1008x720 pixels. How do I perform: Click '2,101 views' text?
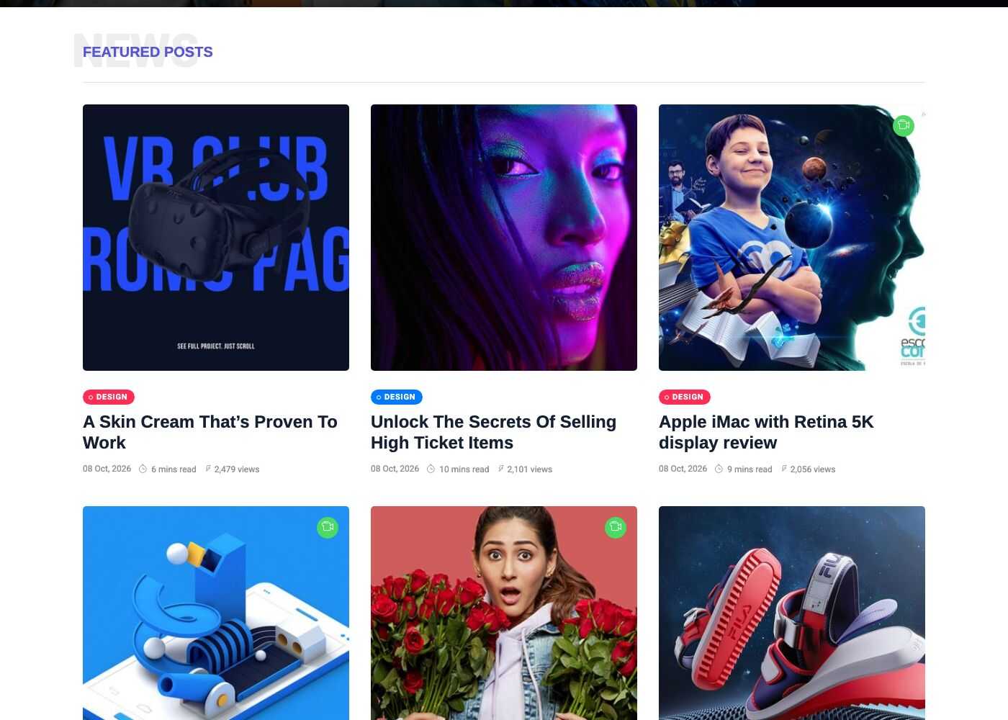[530, 469]
